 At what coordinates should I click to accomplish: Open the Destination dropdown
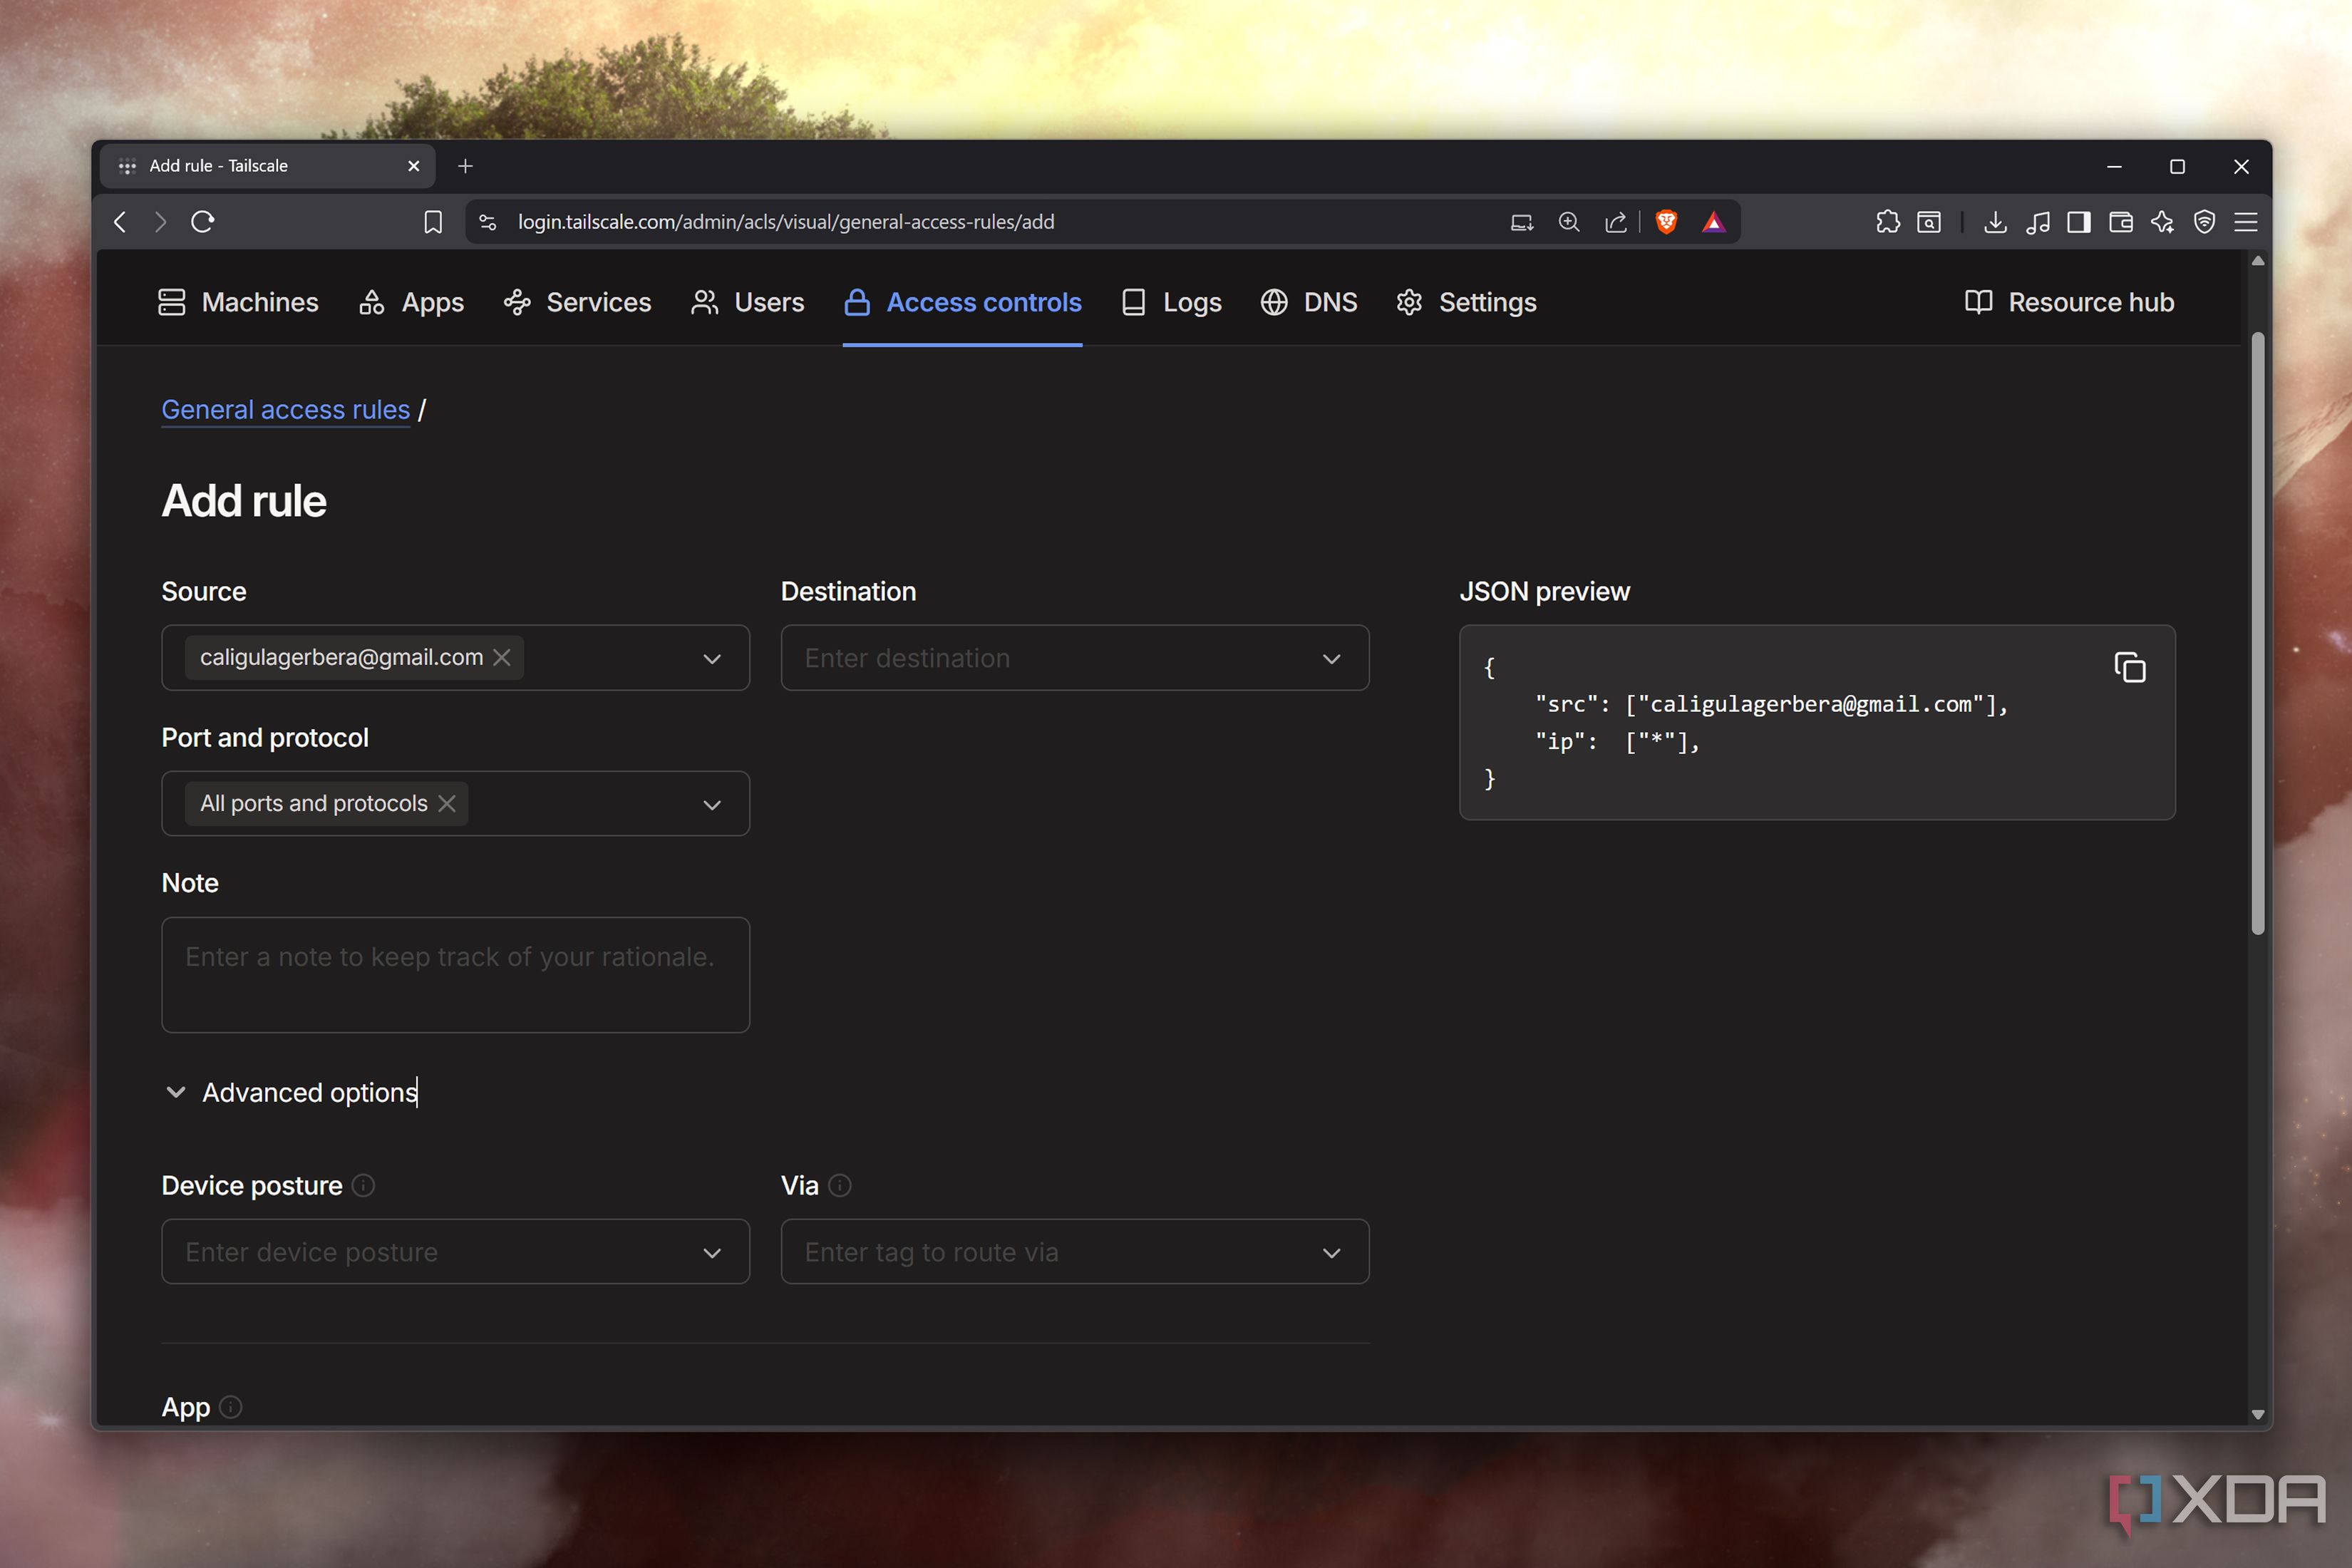pos(1075,658)
